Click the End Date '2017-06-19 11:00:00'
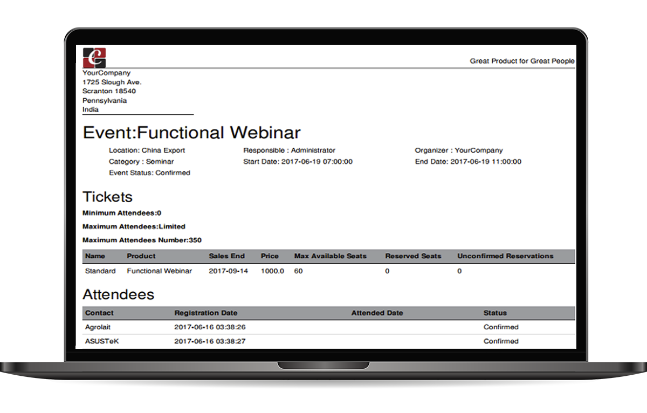The image size is (647, 413). click(486, 162)
